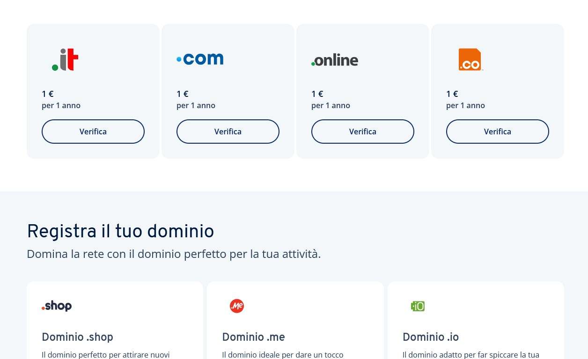The width and height of the screenshot is (588, 359).
Task: Open the Dominio .shop heading
Action: coord(77,337)
